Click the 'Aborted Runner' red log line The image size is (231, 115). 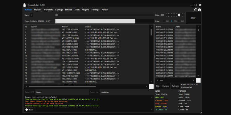pyautogui.click(x=46, y=103)
